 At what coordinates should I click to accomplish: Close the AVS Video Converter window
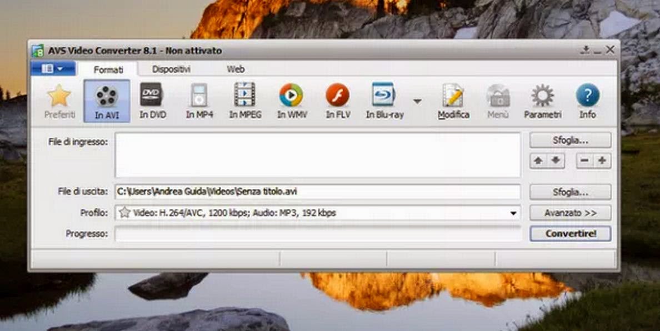(610, 50)
